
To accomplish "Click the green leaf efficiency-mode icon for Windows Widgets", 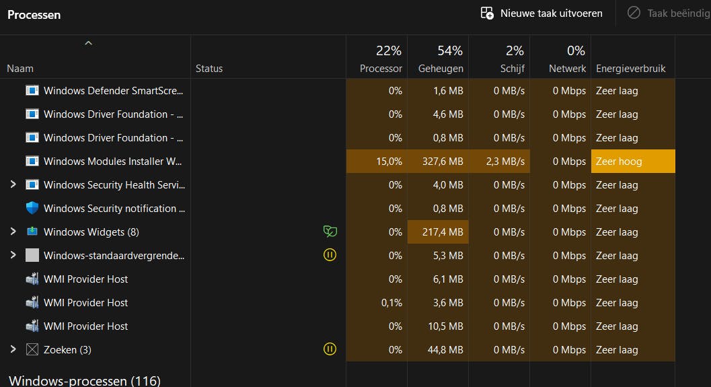I will click(x=330, y=232).
